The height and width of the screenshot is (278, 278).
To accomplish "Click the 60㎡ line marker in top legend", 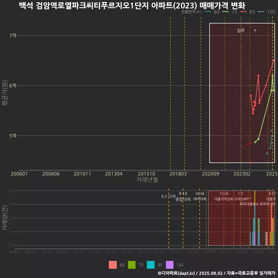I will coord(208,12).
